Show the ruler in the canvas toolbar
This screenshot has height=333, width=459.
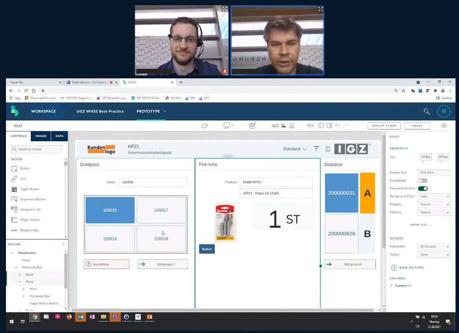[275, 126]
